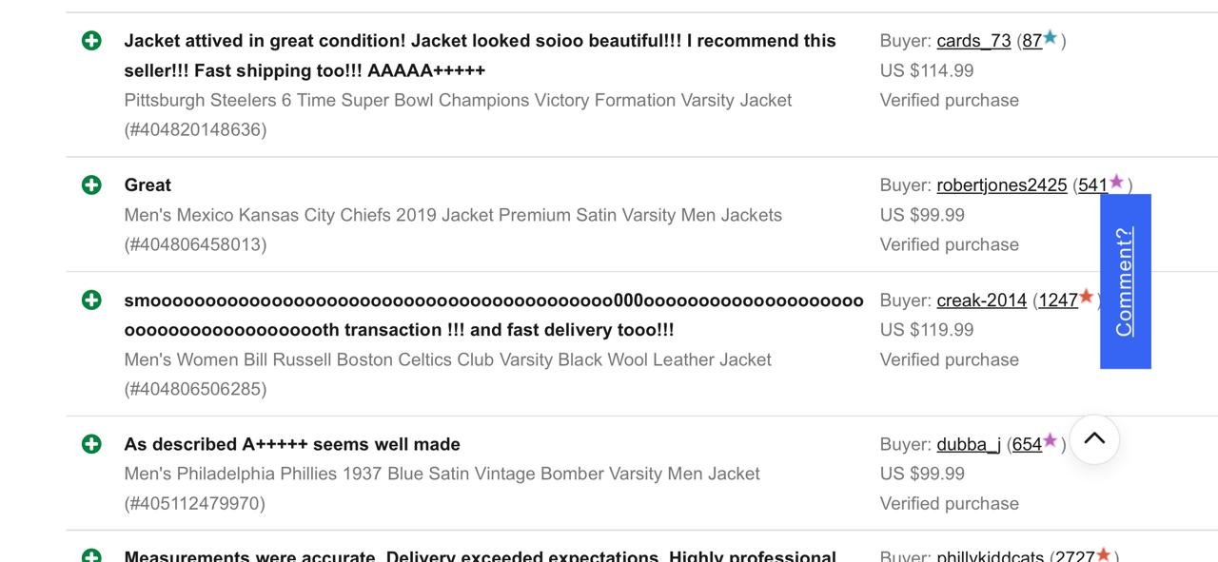Click the purple star beside robertjones2425's score

tap(1113, 181)
